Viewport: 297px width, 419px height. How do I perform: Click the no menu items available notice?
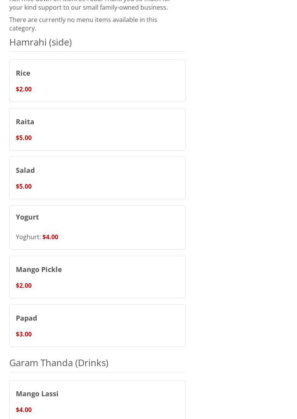[x=83, y=24]
